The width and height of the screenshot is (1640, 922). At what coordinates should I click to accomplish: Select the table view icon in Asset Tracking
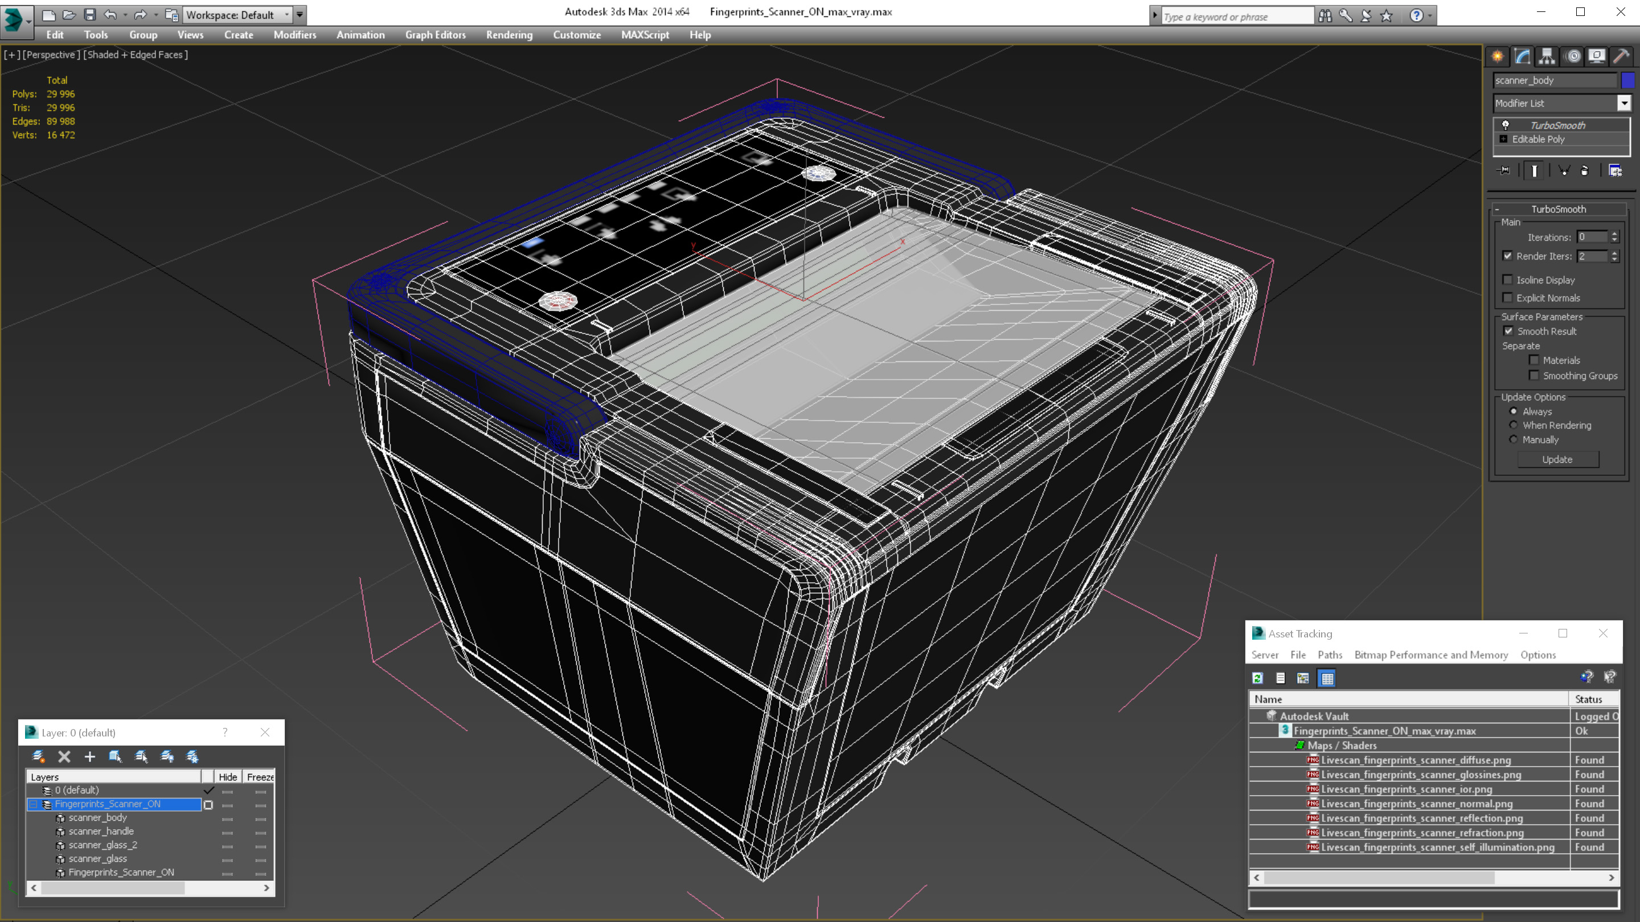pos(1327,678)
